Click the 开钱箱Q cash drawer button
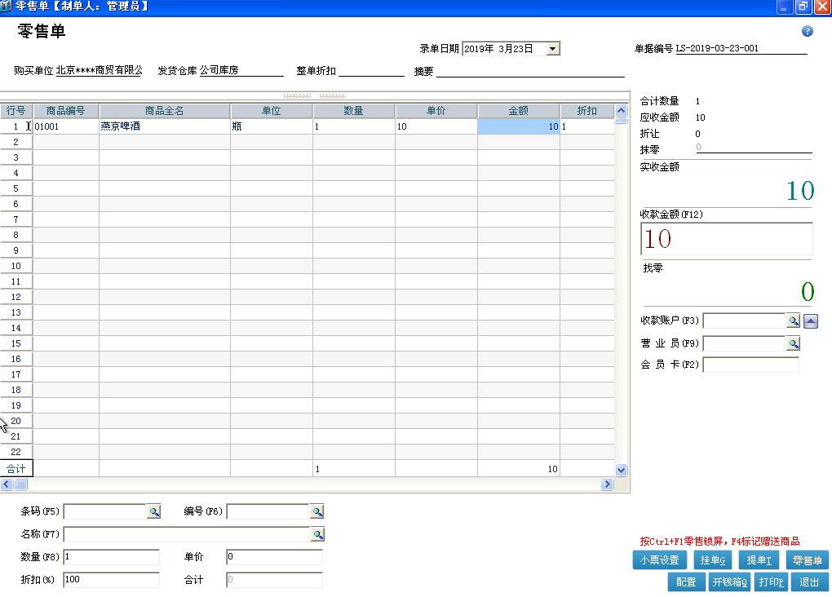Screen dimensions: 832x597 coord(728,582)
